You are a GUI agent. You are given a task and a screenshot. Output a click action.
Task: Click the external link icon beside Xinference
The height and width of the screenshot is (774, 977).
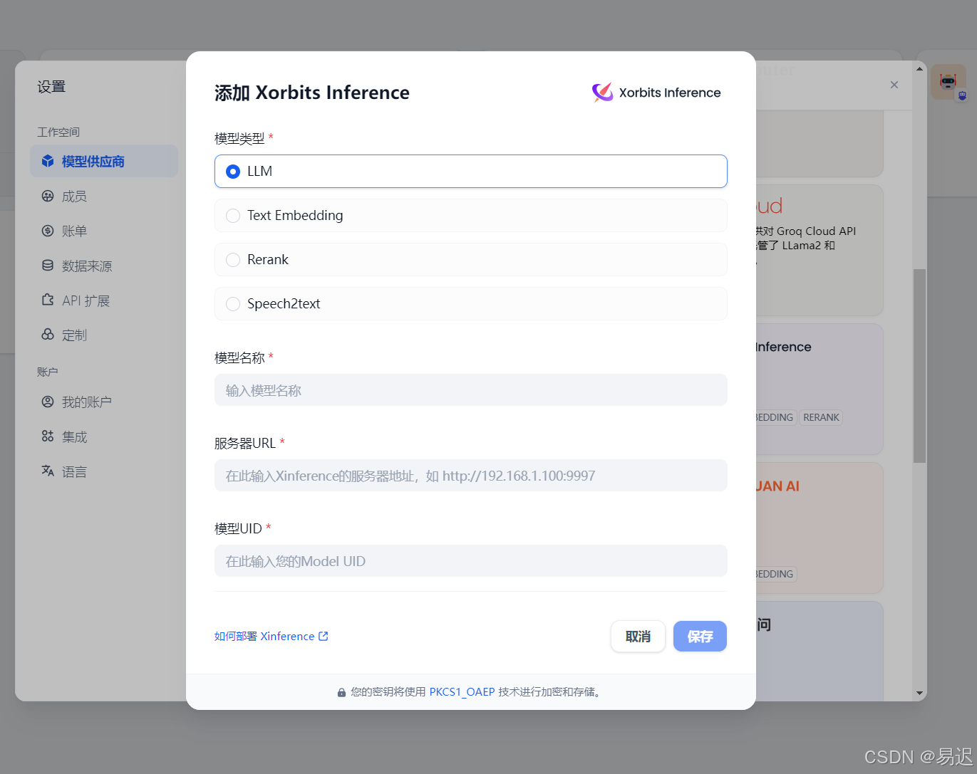[x=324, y=637]
